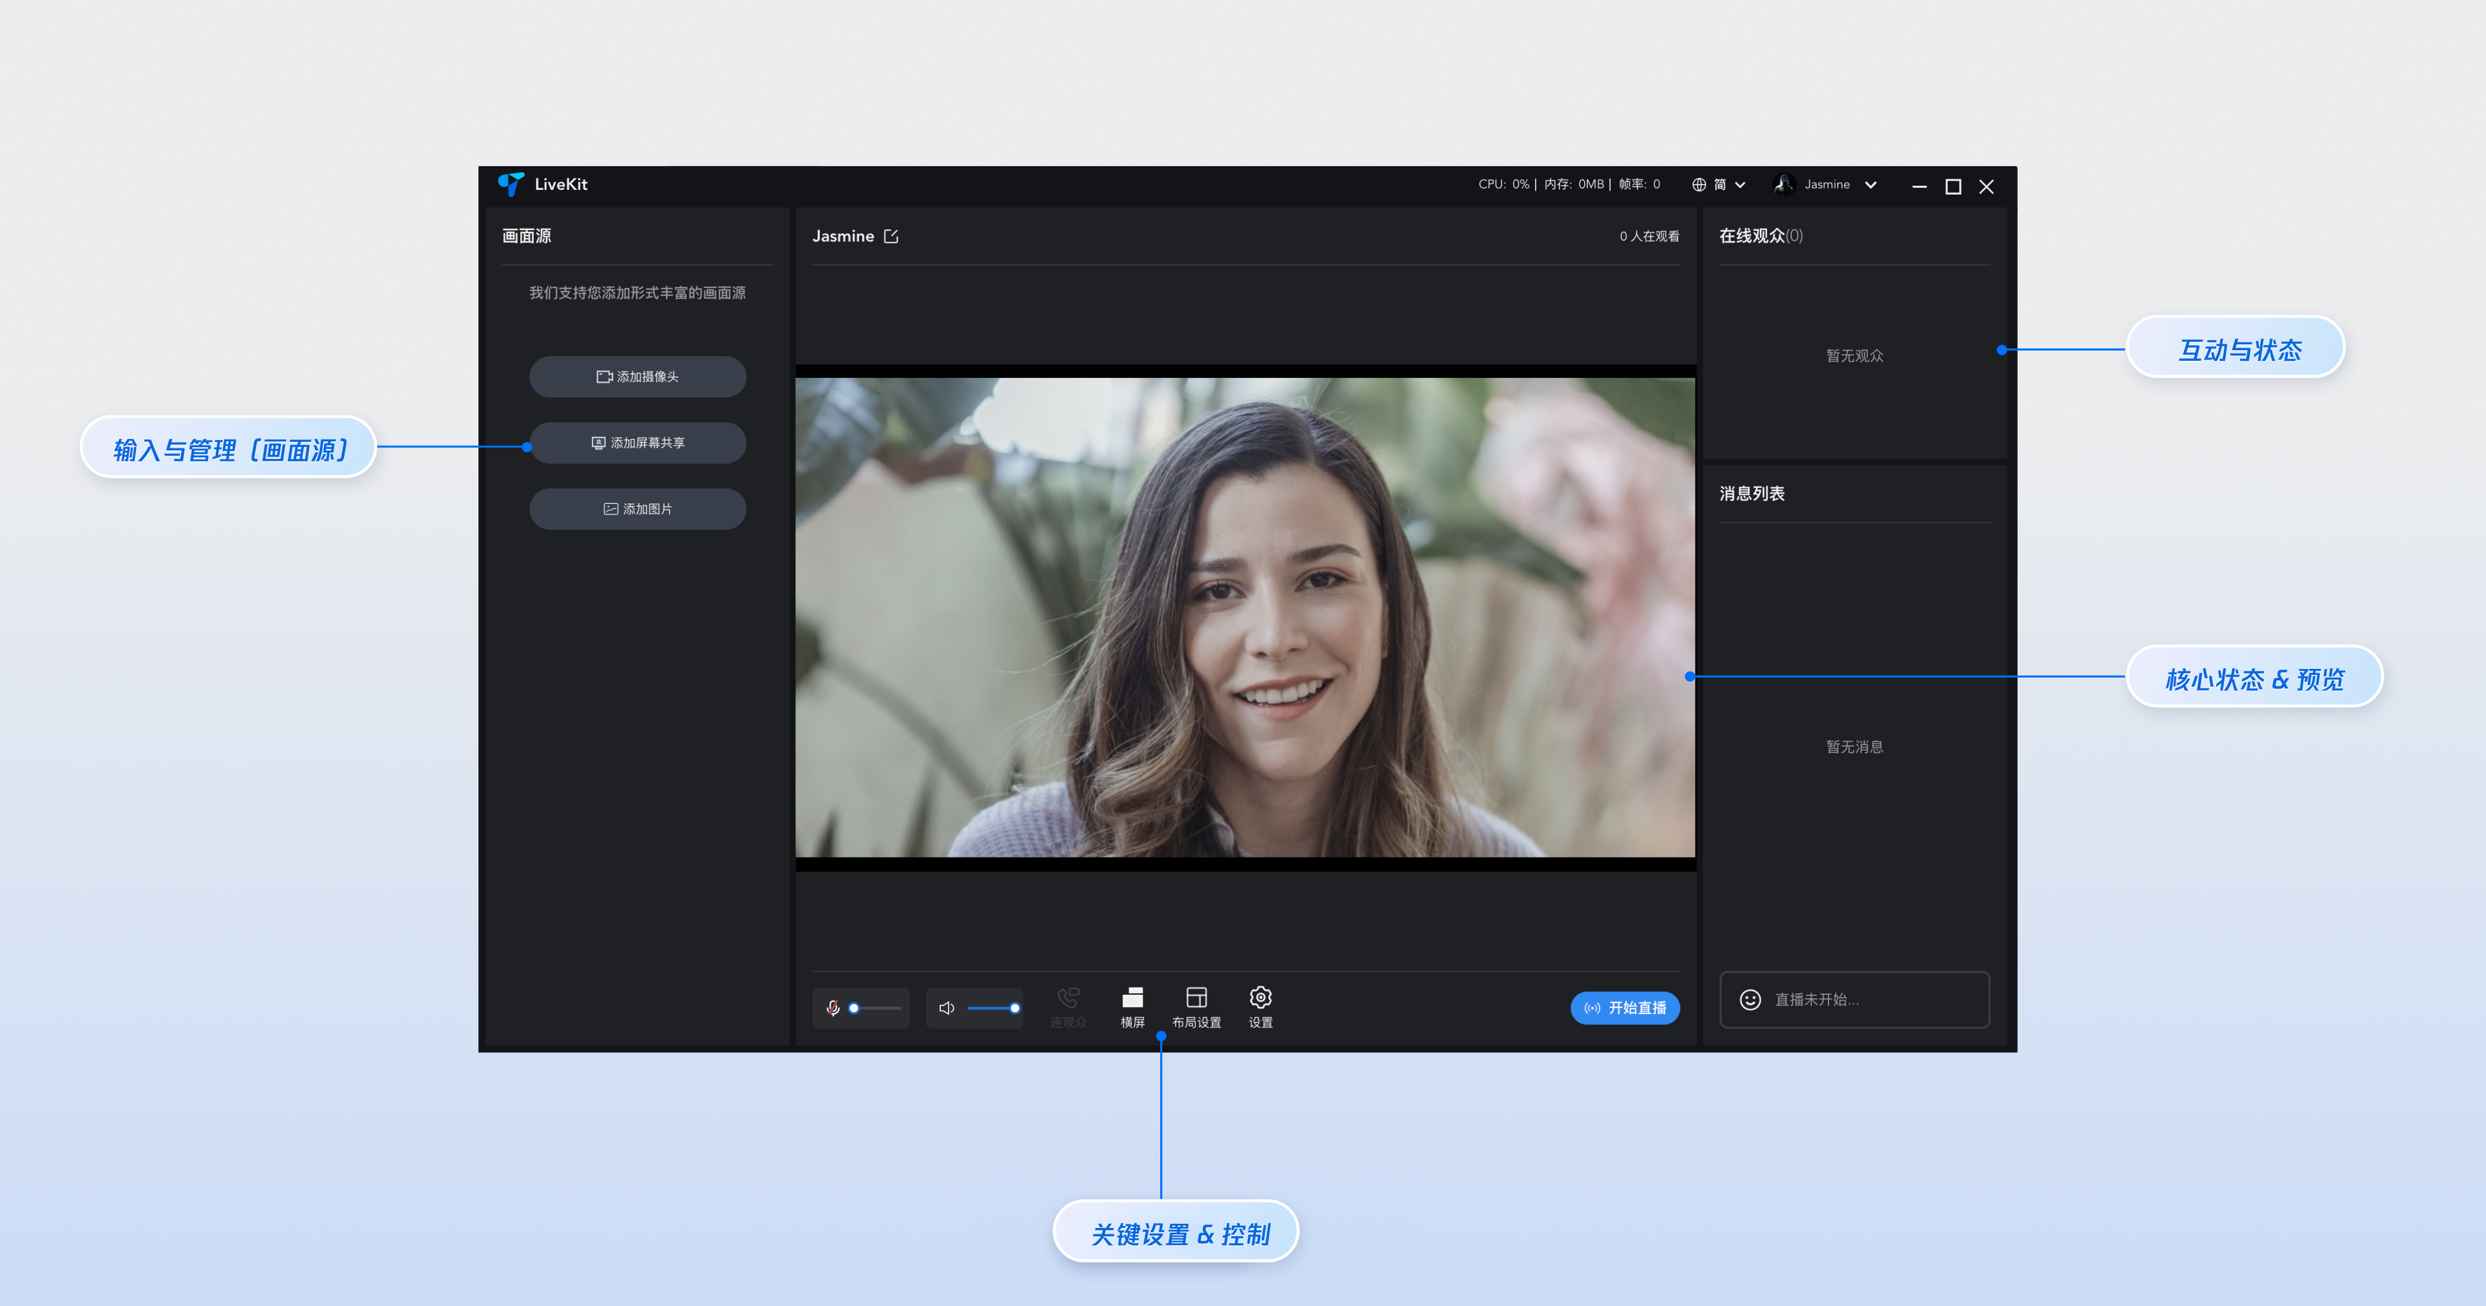Adjust the speaker volume slider
This screenshot has width=2486, height=1306.
992,1008
